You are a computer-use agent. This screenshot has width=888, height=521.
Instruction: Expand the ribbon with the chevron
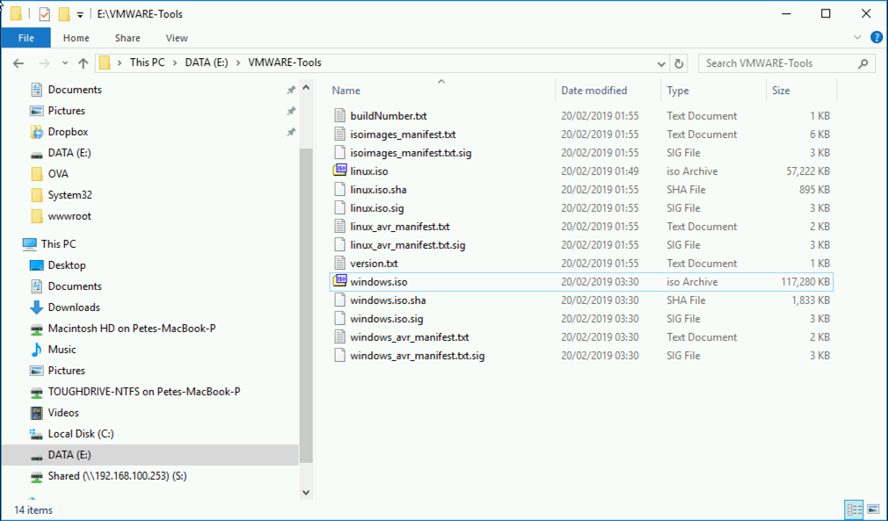(x=857, y=38)
